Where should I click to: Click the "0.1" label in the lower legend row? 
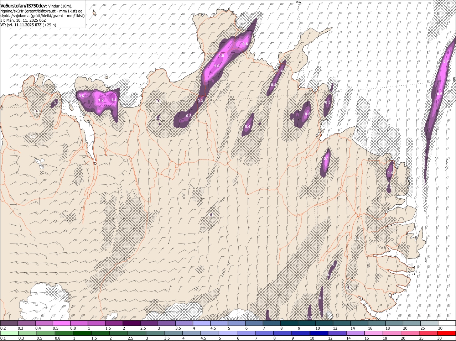(x=3, y=338)
